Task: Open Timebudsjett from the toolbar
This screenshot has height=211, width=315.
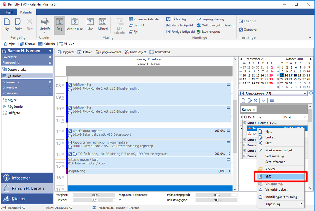Action: [135, 52]
